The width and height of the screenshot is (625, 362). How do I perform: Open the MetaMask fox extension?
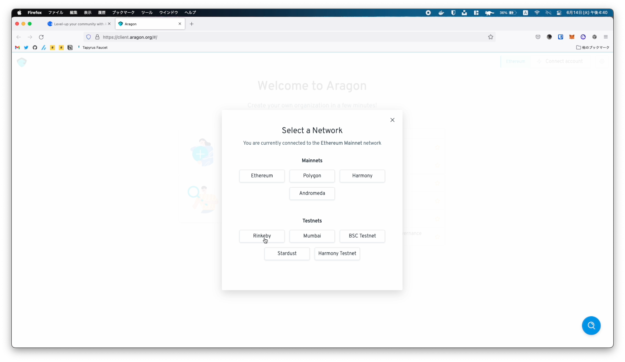coord(572,37)
